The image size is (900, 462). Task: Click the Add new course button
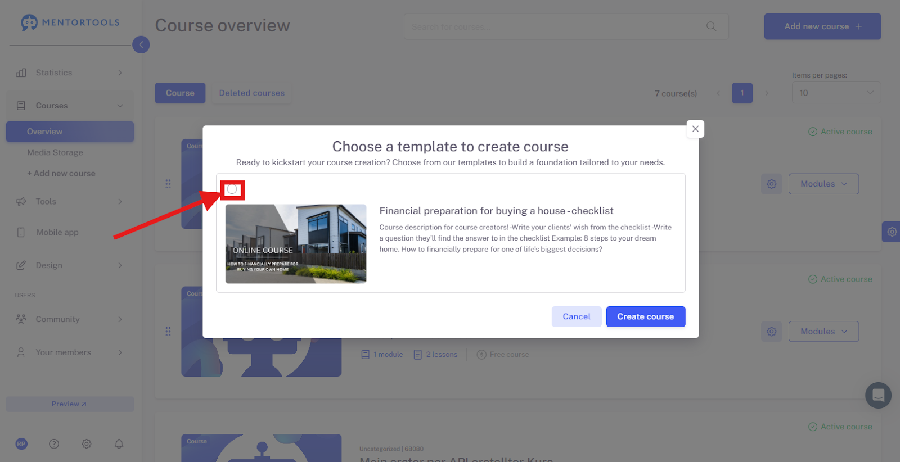click(x=822, y=26)
